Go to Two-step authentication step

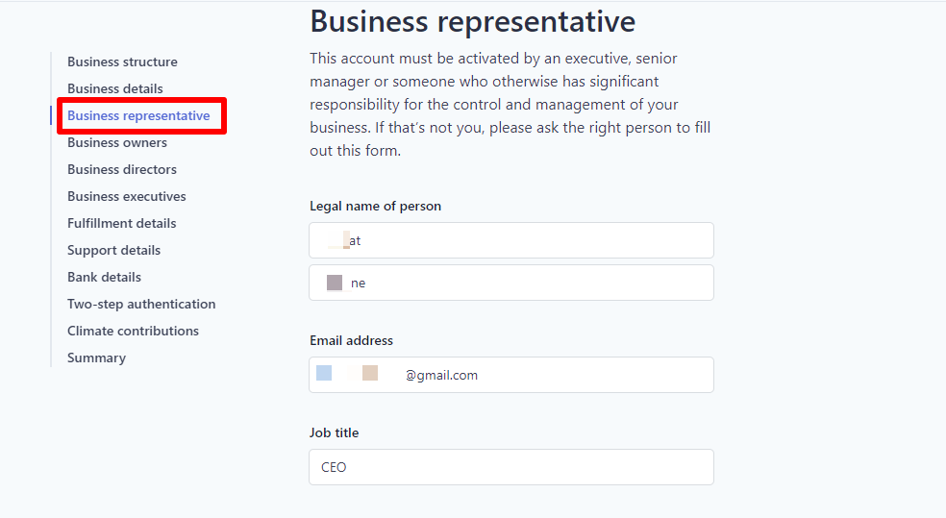tap(140, 304)
